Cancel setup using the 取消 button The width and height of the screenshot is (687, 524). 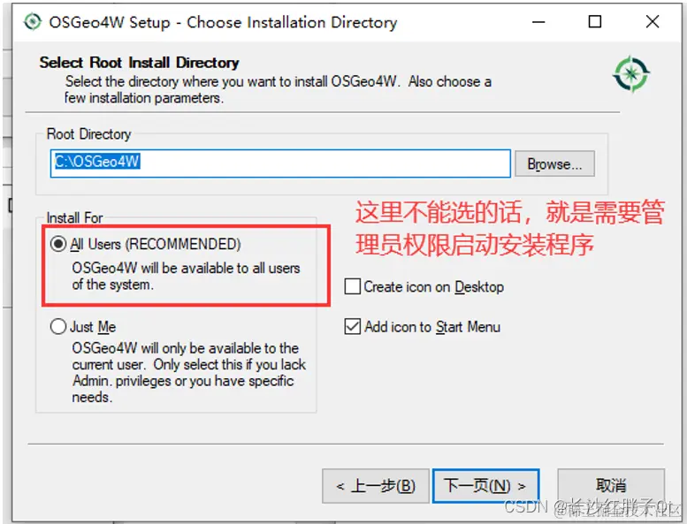pos(611,485)
